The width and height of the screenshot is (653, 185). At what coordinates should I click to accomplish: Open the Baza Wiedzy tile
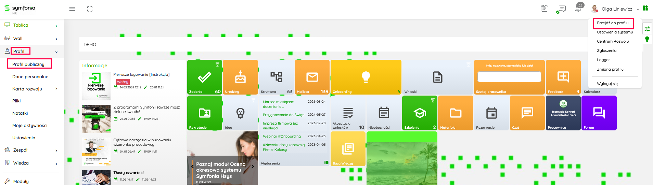point(348,149)
